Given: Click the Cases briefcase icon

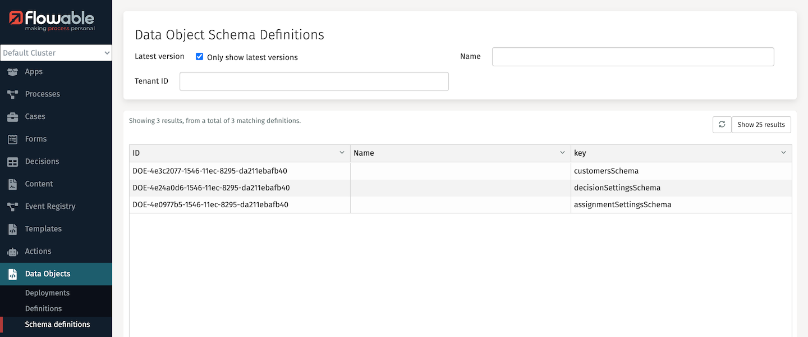Looking at the screenshot, I should [x=12, y=117].
